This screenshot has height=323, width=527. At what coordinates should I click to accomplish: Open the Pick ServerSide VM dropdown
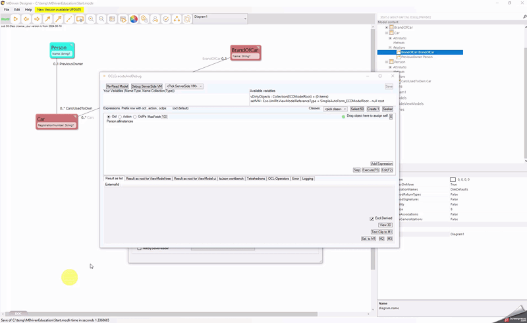tap(184, 86)
